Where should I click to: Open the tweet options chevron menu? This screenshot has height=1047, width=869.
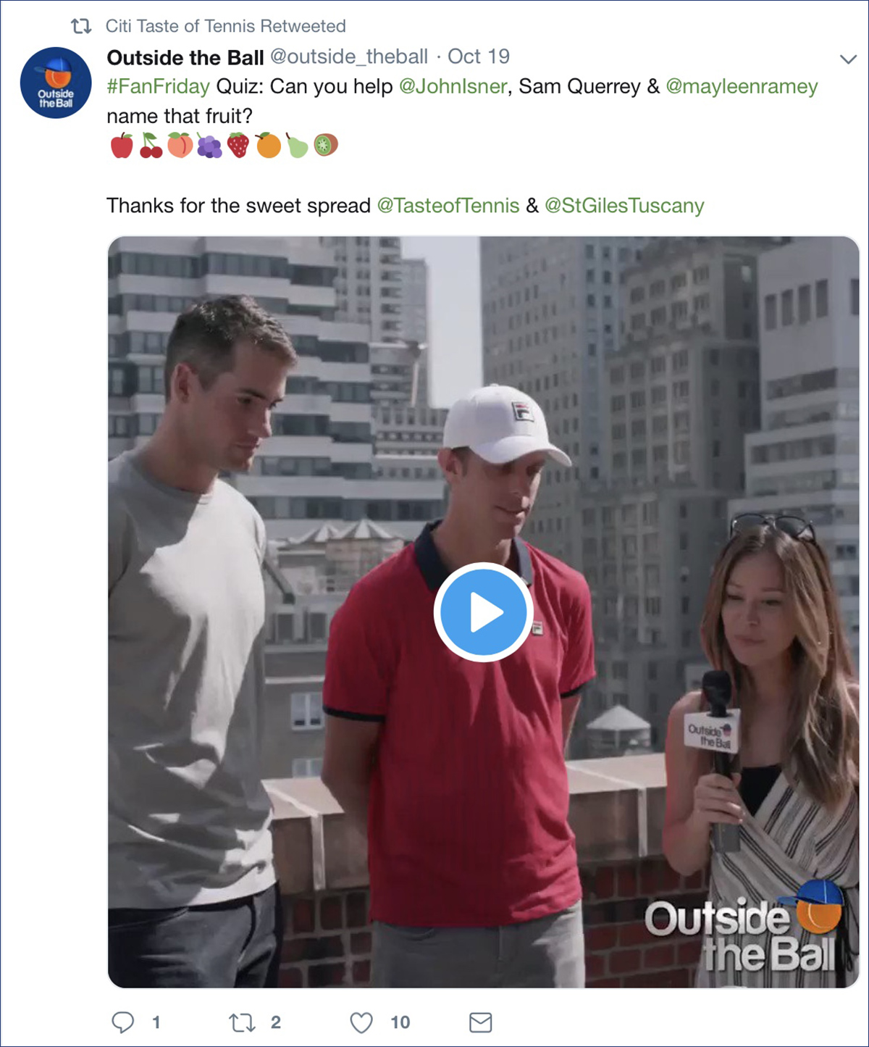click(848, 59)
